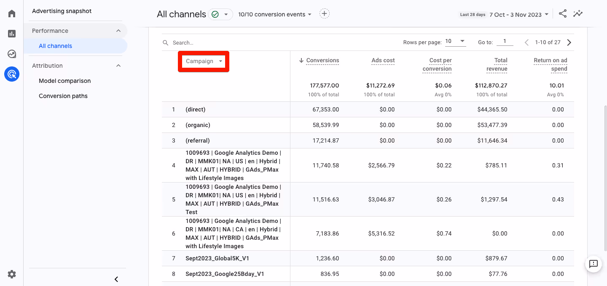Open the Insights sparkline icon
The width and height of the screenshot is (607, 286).
click(578, 14)
